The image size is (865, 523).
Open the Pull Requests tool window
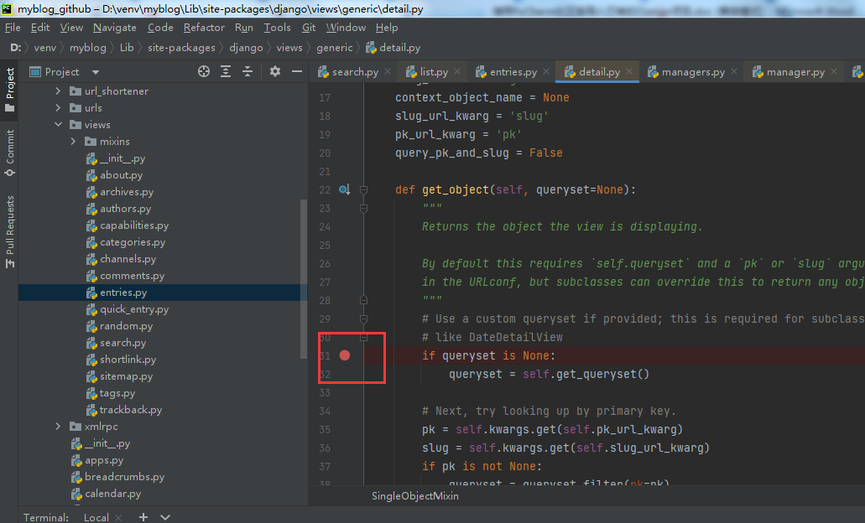point(10,231)
